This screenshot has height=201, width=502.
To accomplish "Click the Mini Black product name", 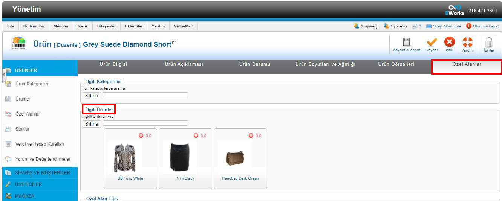I will 185,178.
